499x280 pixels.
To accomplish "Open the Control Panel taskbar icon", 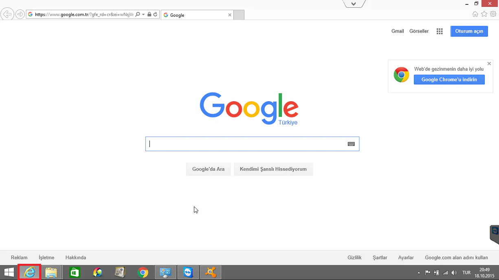I will point(165,272).
